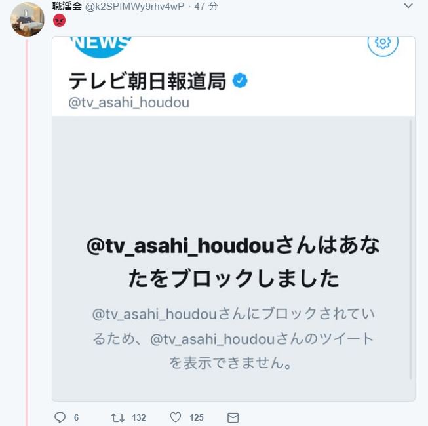Click the reply speech bubble icon
The width and height of the screenshot is (428, 426).
60,417
